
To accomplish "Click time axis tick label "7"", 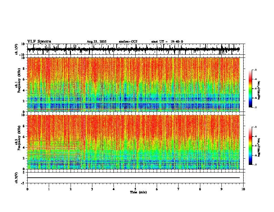I will (178, 189).
